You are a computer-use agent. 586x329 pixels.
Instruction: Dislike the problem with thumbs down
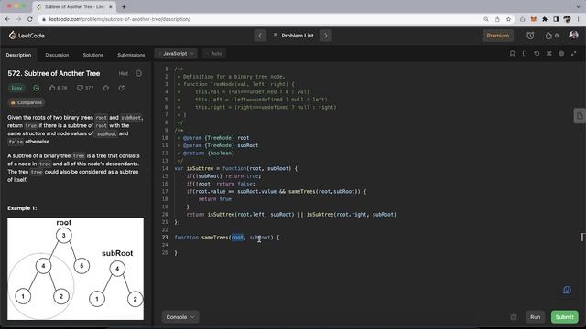tap(85, 88)
